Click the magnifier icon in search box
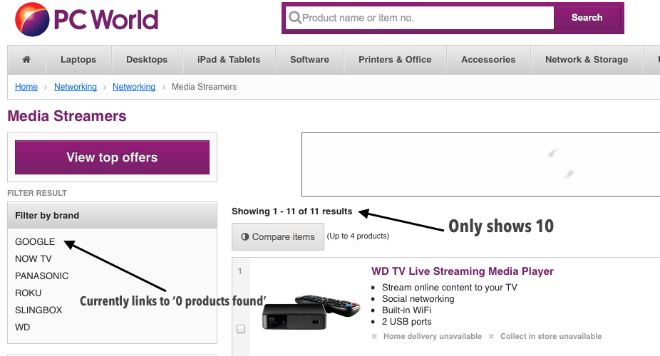 click(x=294, y=18)
